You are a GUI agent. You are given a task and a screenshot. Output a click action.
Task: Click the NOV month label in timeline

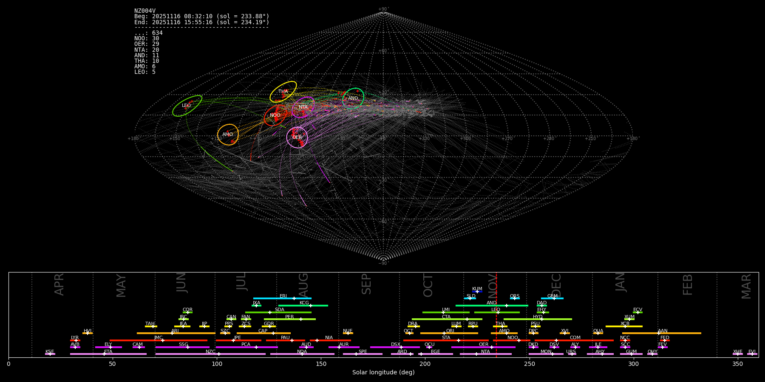pyautogui.click(x=492, y=285)
